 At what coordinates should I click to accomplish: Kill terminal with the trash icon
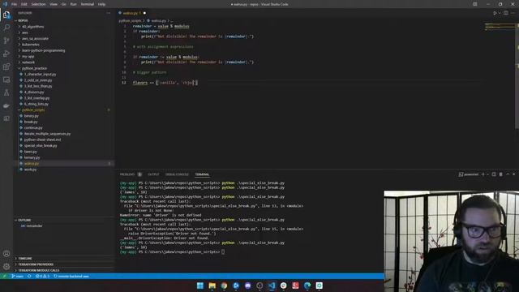tap(501, 174)
